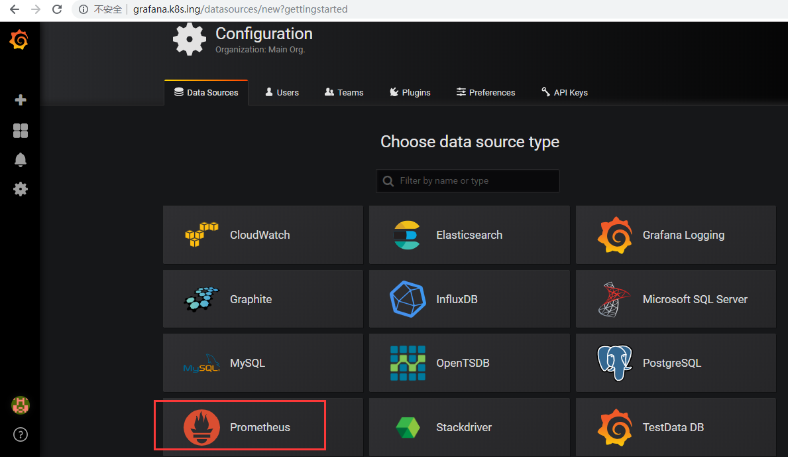Switch to the Users tab
This screenshot has height=457, width=788.
point(282,92)
